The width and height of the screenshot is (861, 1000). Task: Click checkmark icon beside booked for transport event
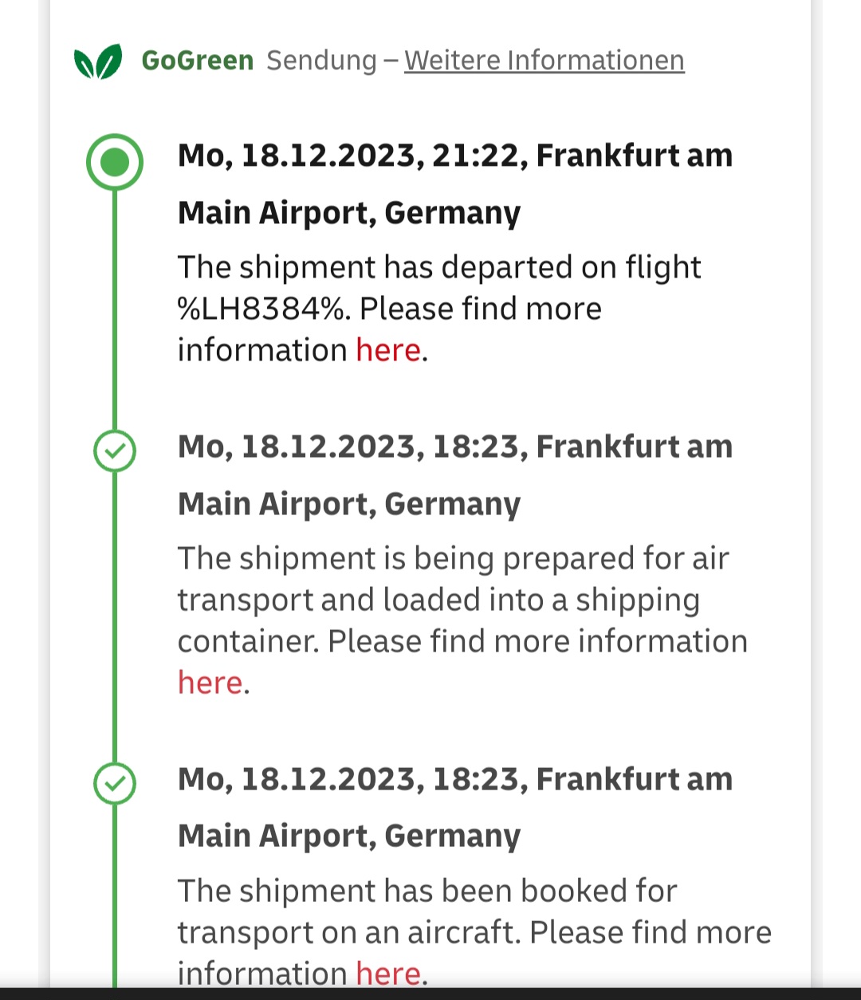tap(115, 783)
